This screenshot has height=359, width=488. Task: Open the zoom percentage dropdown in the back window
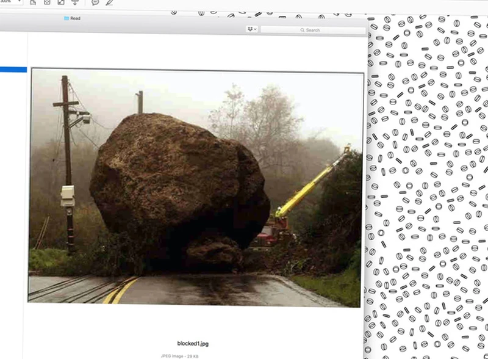11,2
